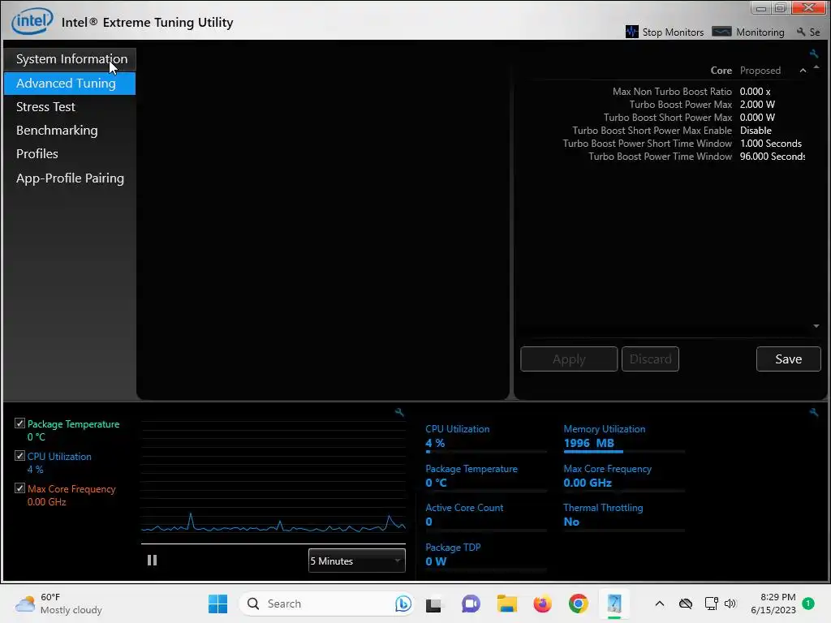
Task: Open the Chat app on the taskbar
Action: pyautogui.click(x=470, y=604)
